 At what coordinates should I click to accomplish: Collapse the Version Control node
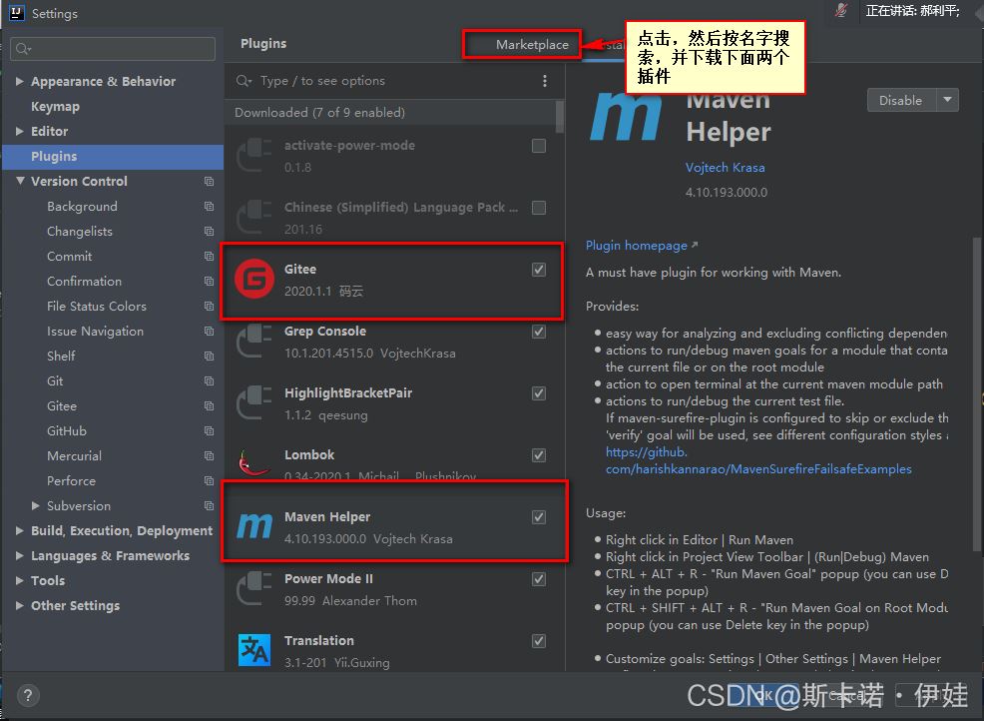20,181
